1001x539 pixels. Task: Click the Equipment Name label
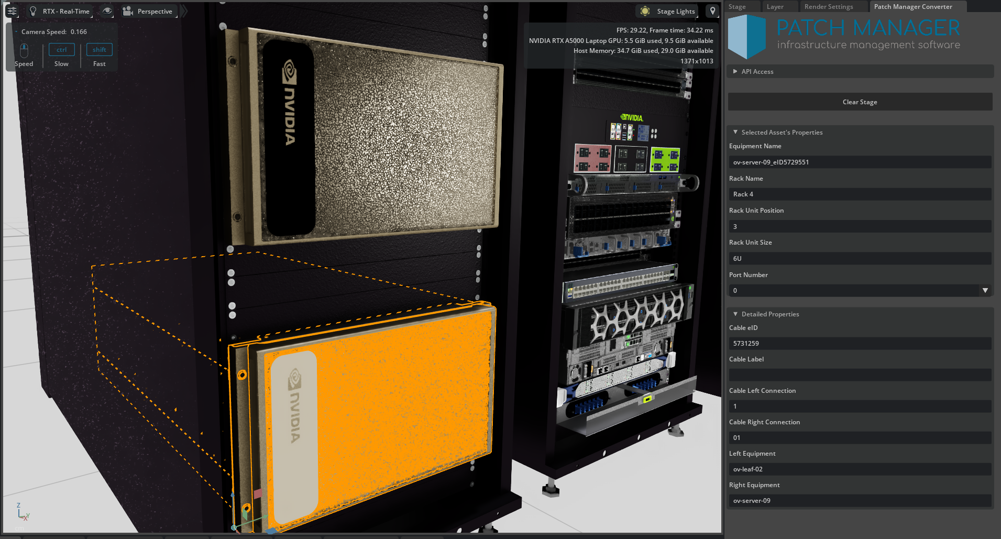click(755, 146)
